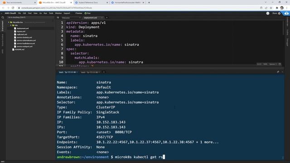Open Cloud9 preferences gear icon
Screen dimensions: 290x163
click(279, 13)
